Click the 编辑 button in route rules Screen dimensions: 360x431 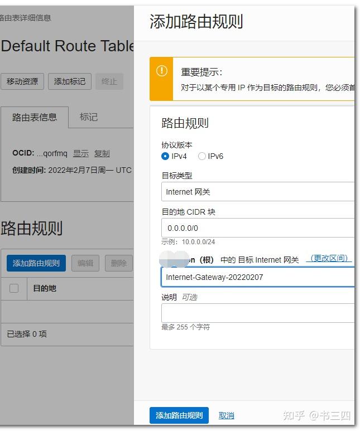[85, 263]
